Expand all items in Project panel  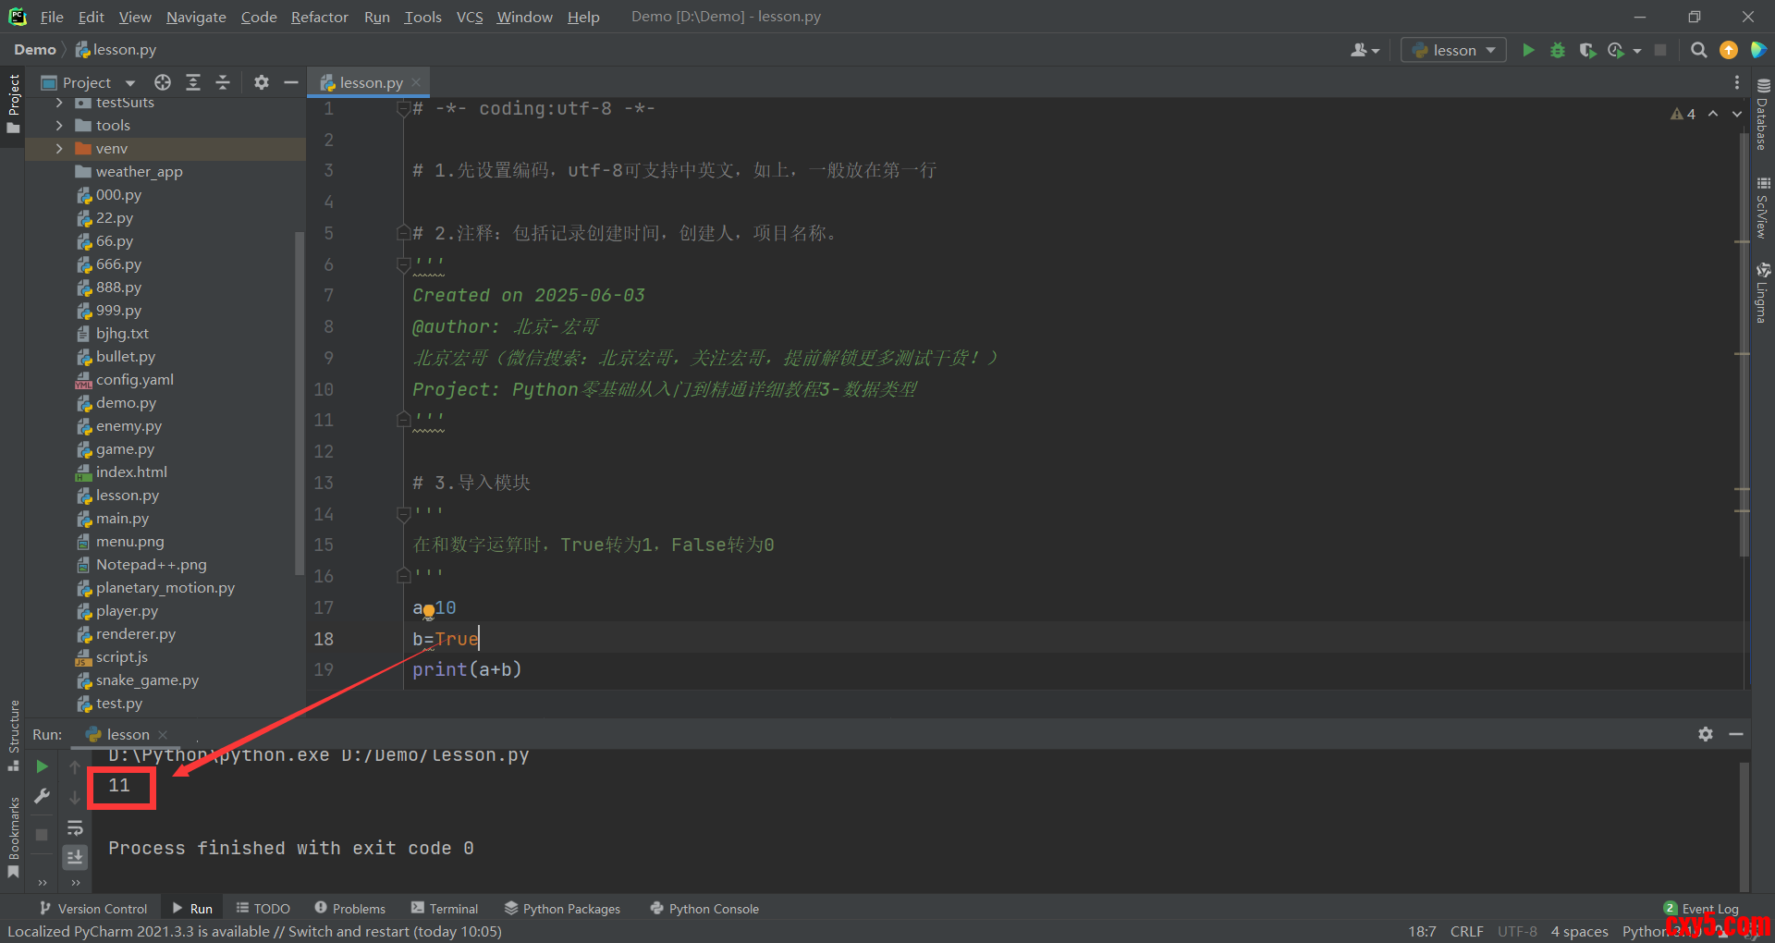pyautogui.click(x=193, y=82)
